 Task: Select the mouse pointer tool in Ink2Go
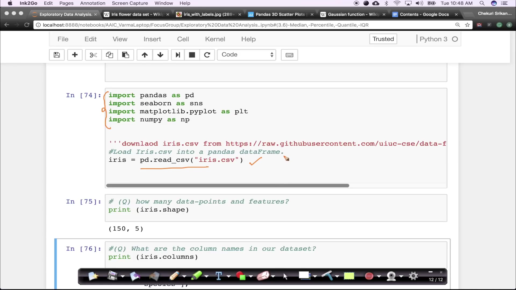tap(285, 276)
